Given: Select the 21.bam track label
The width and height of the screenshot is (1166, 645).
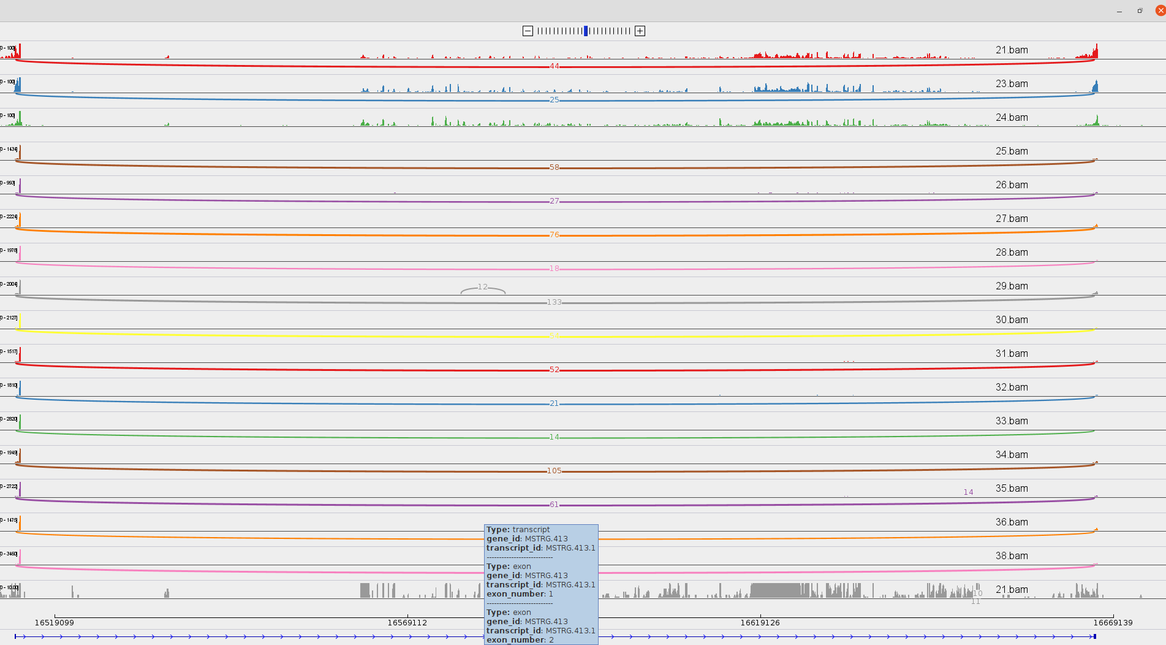Looking at the screenshot, I should [x=1012, y=50].
